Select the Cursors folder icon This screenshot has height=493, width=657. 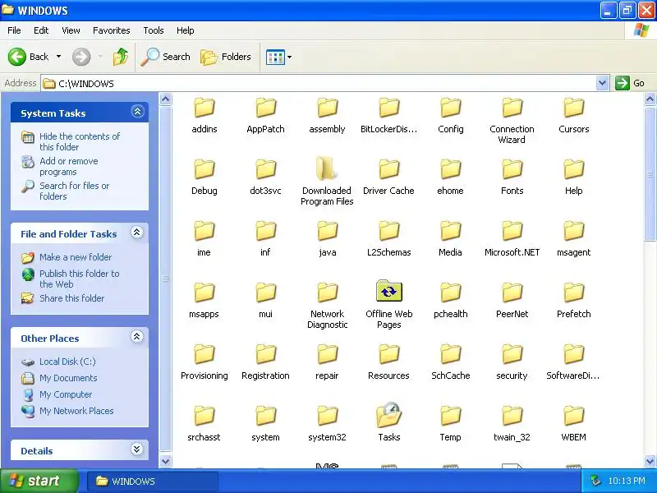[x=573, y=108]
